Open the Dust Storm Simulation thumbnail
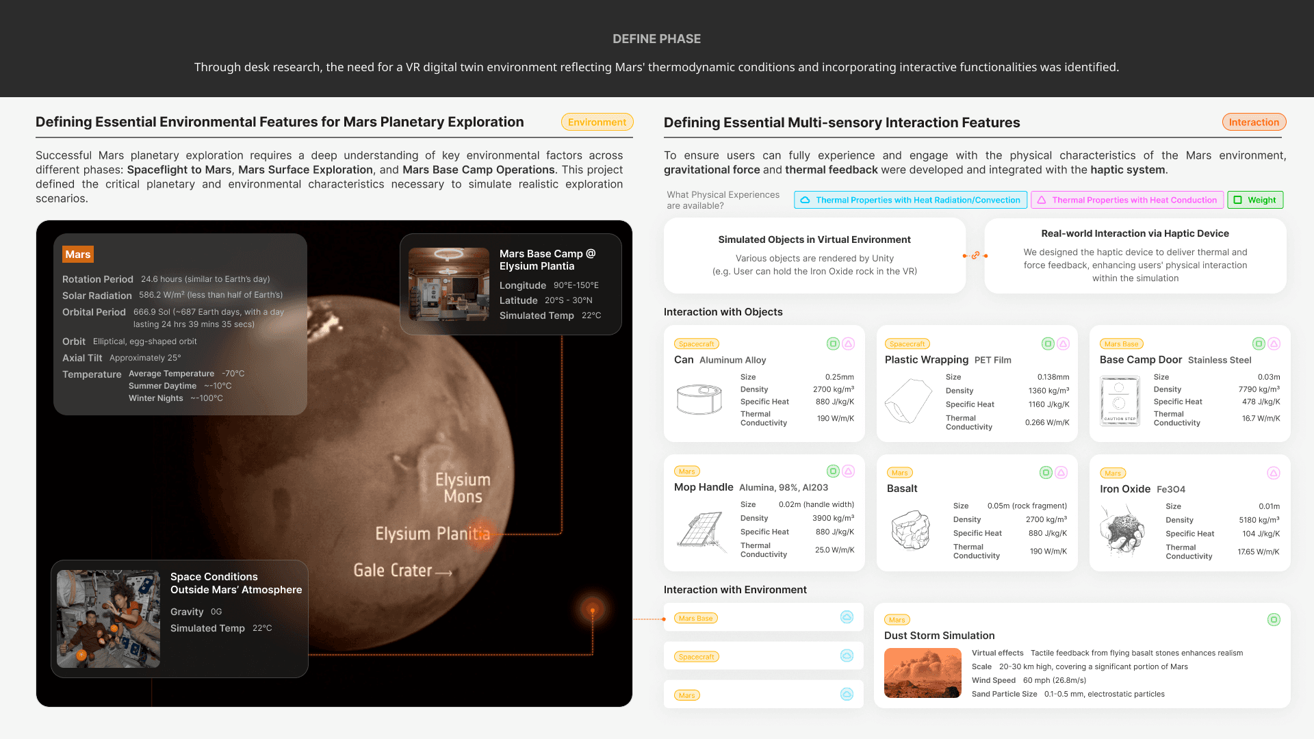The width and height of the screenshot is (1314, 739). tap(923, 673)
